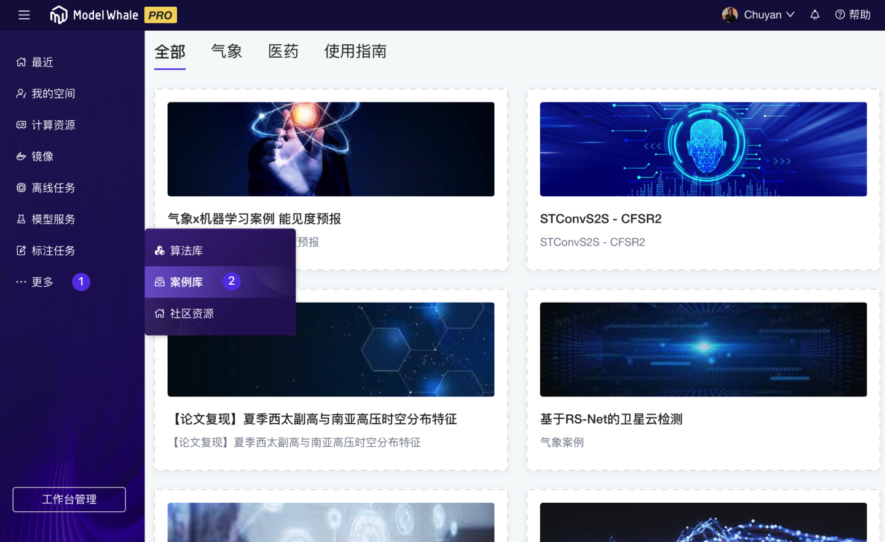Open the 基于RS-Net的卫星云检测 thumbnail
The width and height of the screenshot is (885, 542).
tap(703, 349)
